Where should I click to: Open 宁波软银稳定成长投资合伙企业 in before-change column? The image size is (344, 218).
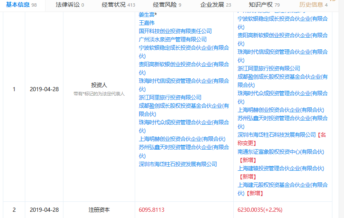(x=184, y=52)
